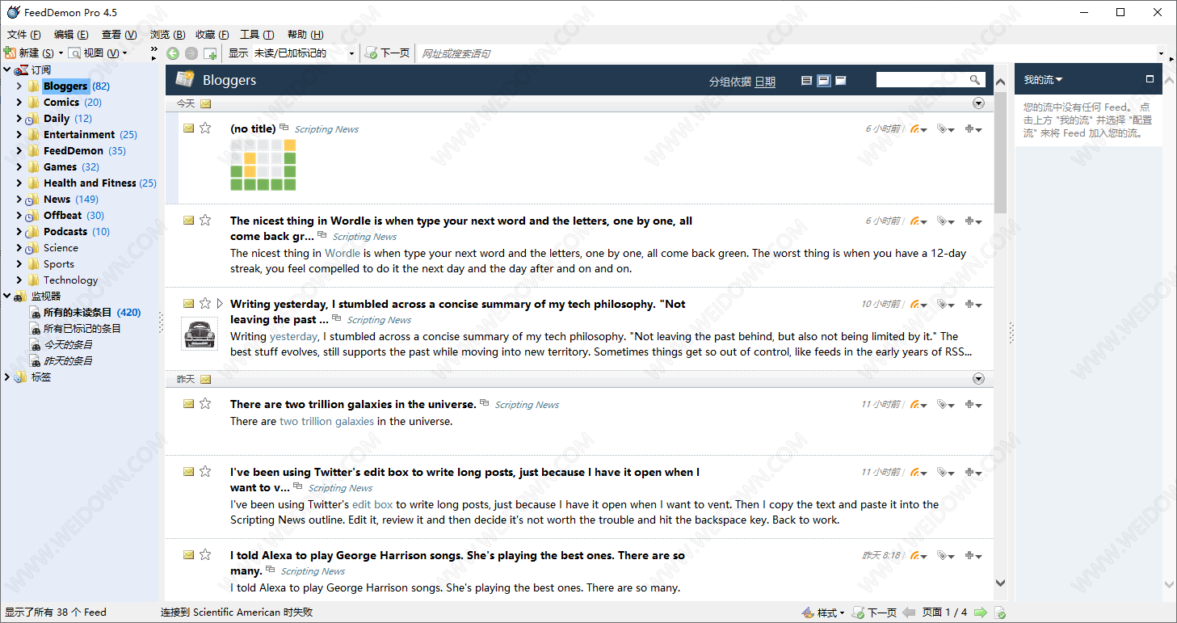Viewport: 1177px width, 623px height.
Task: Expand the Tags section node
Action: click(6, 377)
